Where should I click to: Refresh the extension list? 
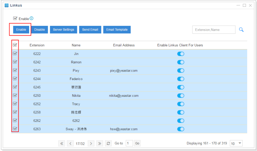[109, 143]
